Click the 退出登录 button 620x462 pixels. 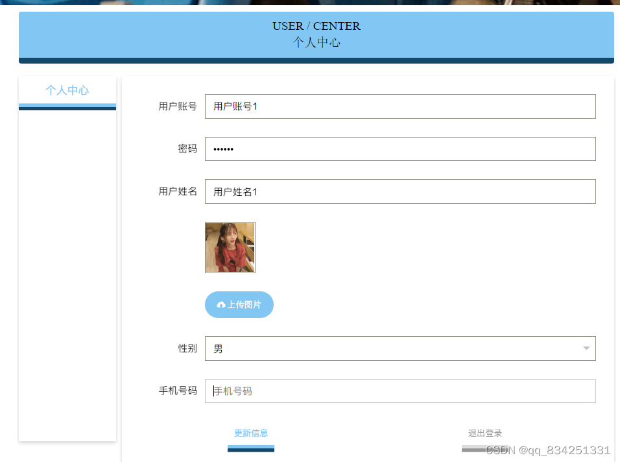(484, 438)
